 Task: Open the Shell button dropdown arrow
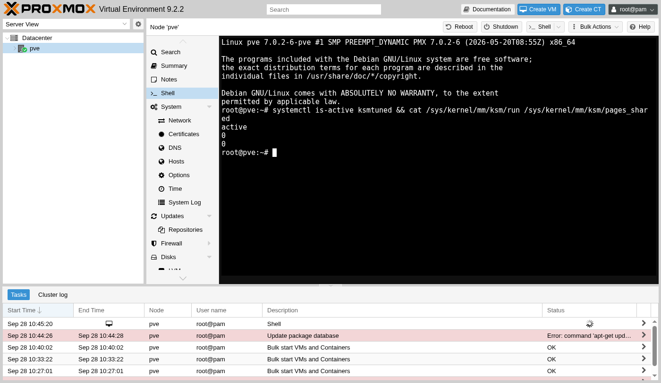tap(559, 27)
